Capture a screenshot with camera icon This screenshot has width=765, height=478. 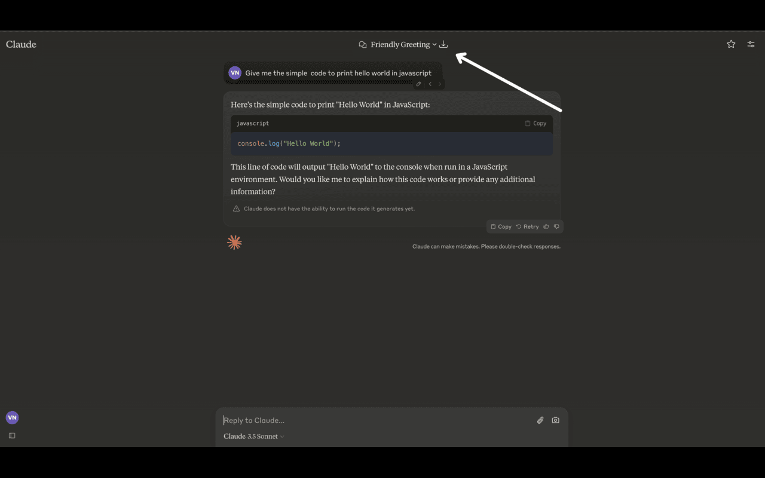[556, 420]
